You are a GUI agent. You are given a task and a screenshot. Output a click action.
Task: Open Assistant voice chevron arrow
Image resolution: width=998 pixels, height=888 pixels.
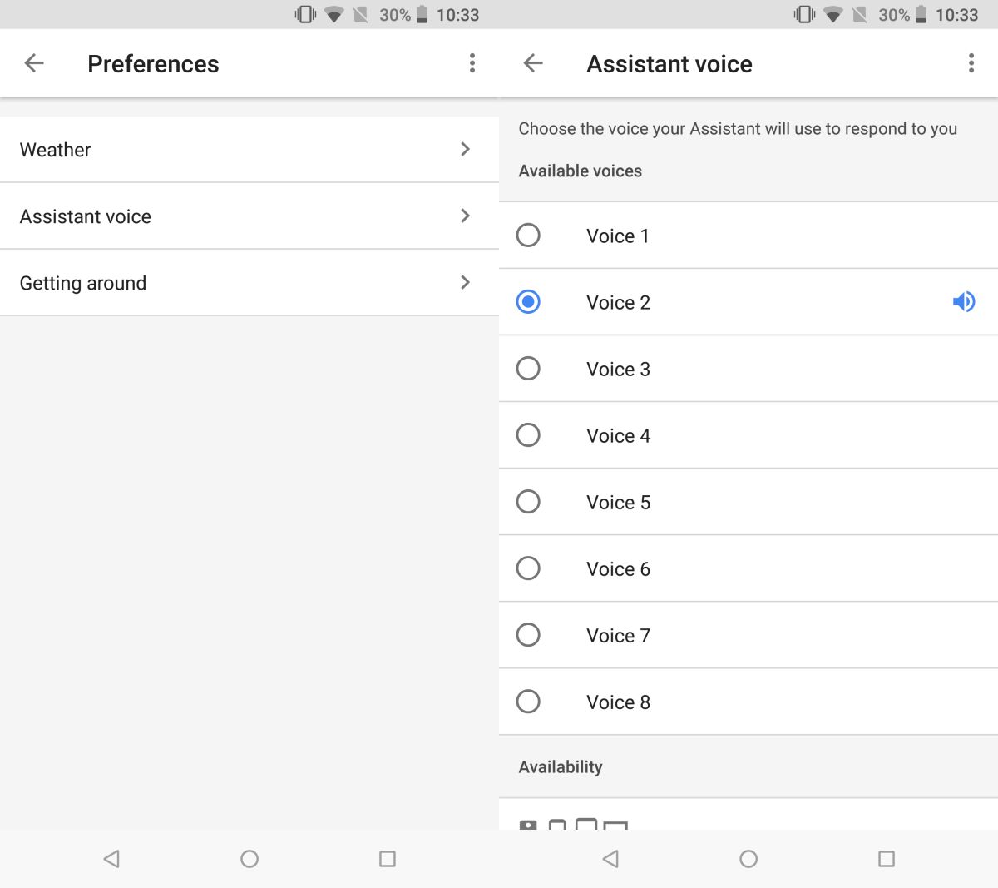(x=466, y=216)
